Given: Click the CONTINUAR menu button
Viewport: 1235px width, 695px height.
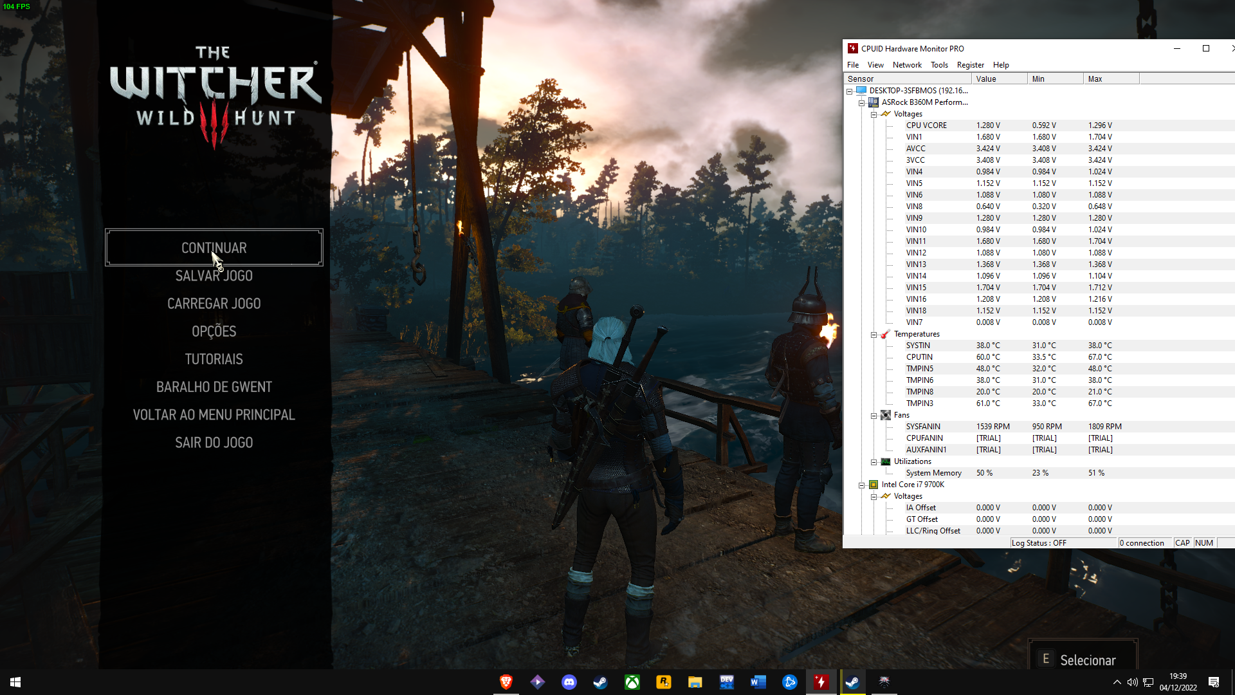Looking at the screenshot, I should point(214,248).
